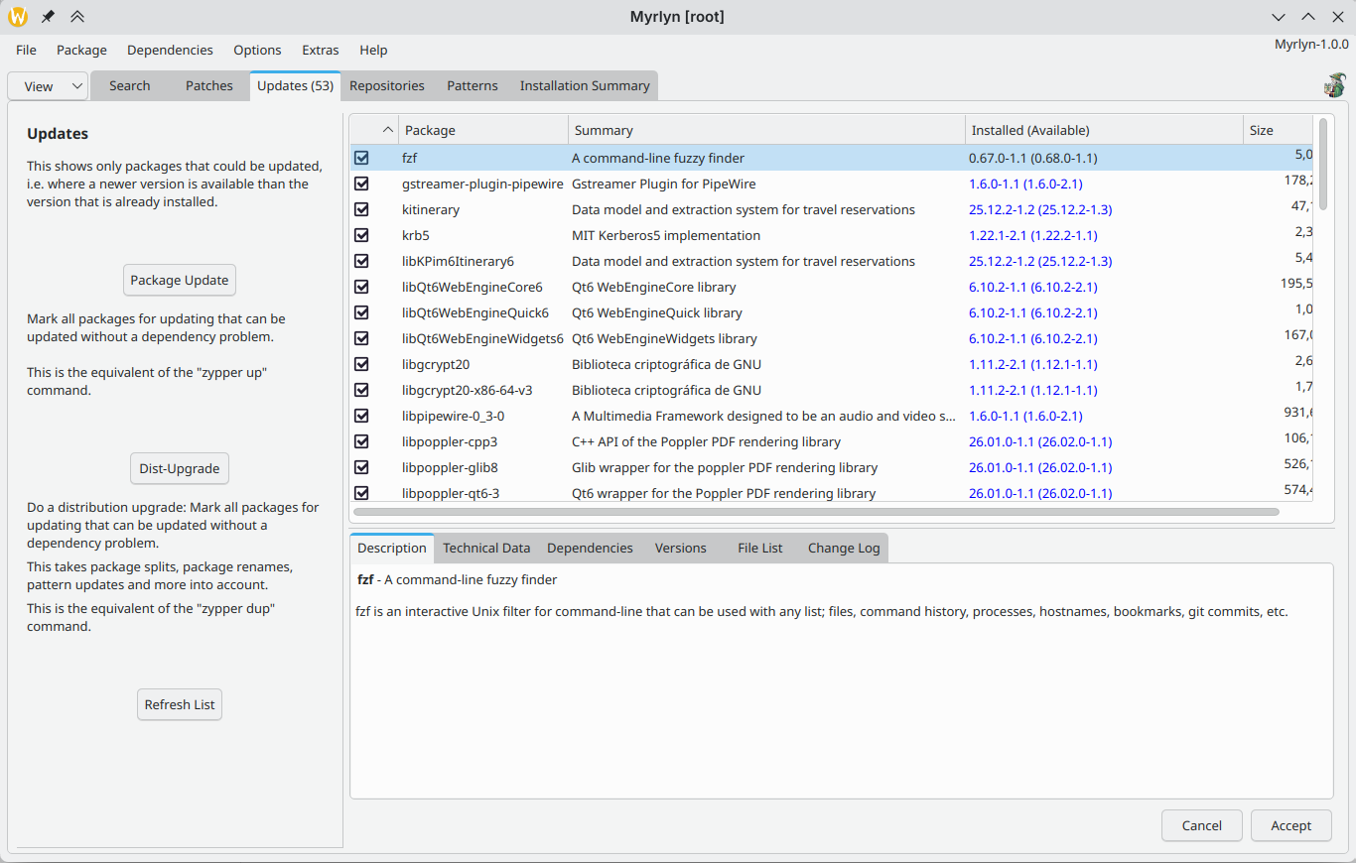Open the View dropdown
The width and height of the screenshot is (1356, 863).
click(48, 86)
